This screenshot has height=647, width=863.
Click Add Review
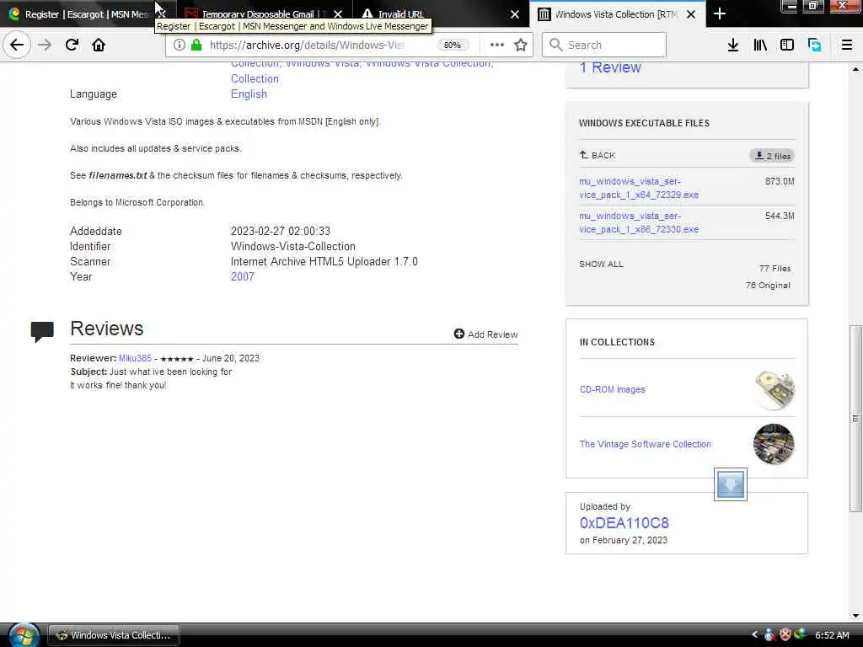coord(485,334)
